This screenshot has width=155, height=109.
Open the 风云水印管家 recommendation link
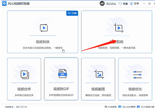coord(129,107)
